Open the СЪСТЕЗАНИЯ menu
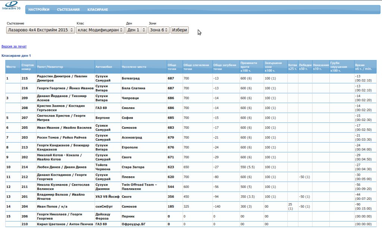The width and height of the screenshot is (382, 239). click(x=68, y=10)
